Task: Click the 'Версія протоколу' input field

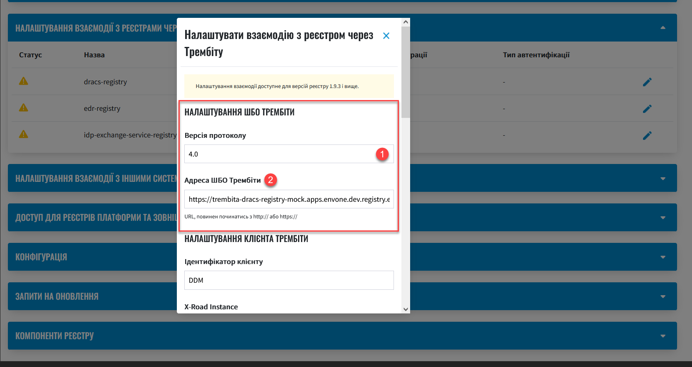Action: [x=289, y=154]
